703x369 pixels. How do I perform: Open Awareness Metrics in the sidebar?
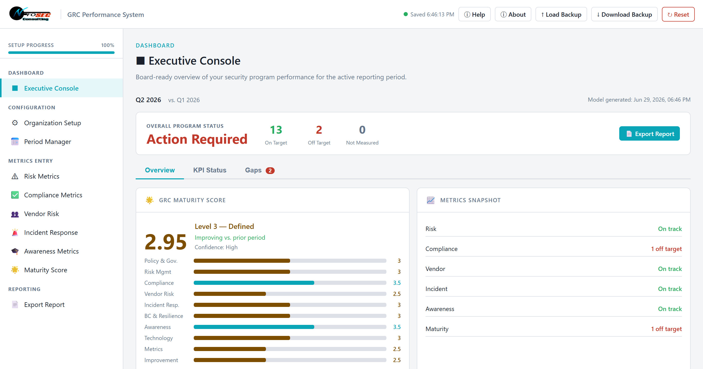pos(62,251)
